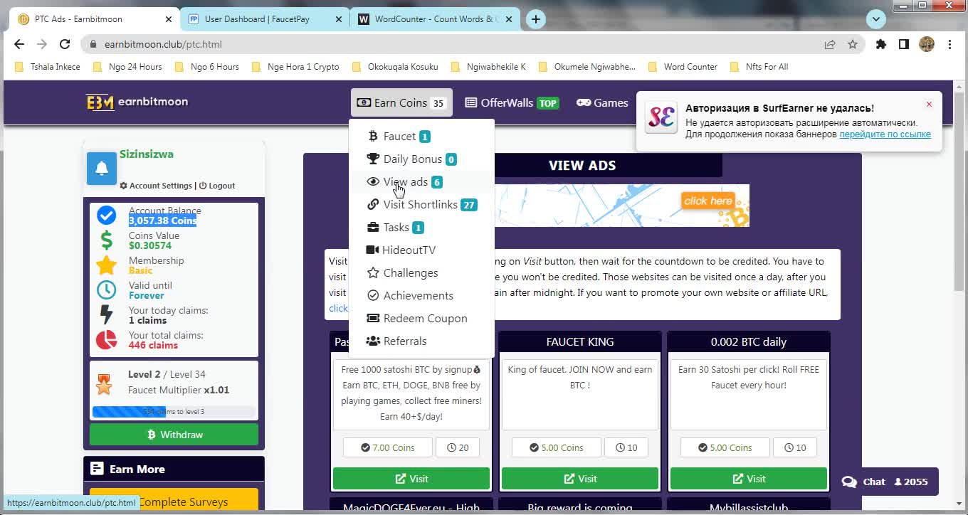Open Achievements menu entry
968x515 pixels.
[421, 296]
